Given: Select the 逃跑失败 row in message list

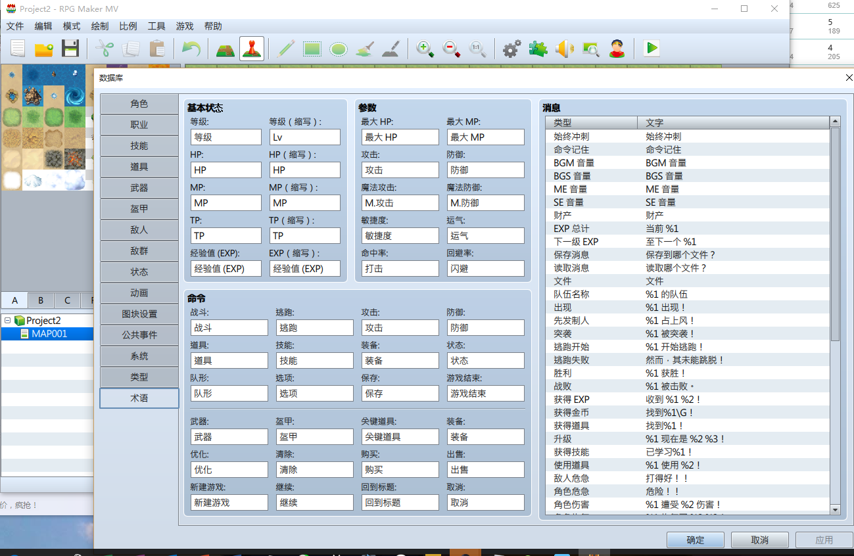Looking at the screenshot, I should tap(688, 360).
